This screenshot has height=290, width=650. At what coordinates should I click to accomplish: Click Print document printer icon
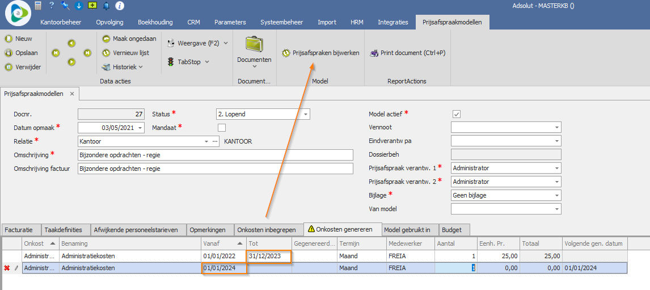pos(374,53)
